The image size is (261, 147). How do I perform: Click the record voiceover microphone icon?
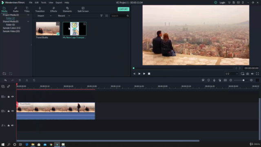(214, 80)
